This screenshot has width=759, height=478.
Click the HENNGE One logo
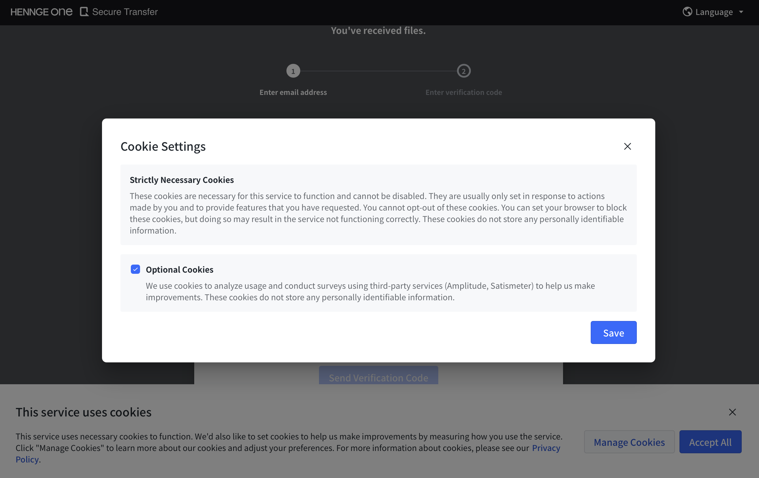(41, 12)
